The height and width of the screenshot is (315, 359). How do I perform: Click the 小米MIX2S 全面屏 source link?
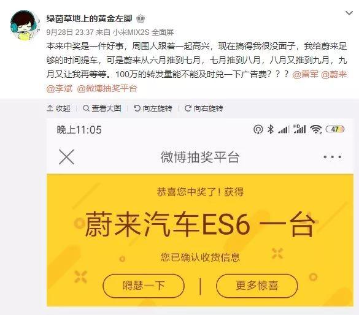pyautogui.click(x=143, y=32)
